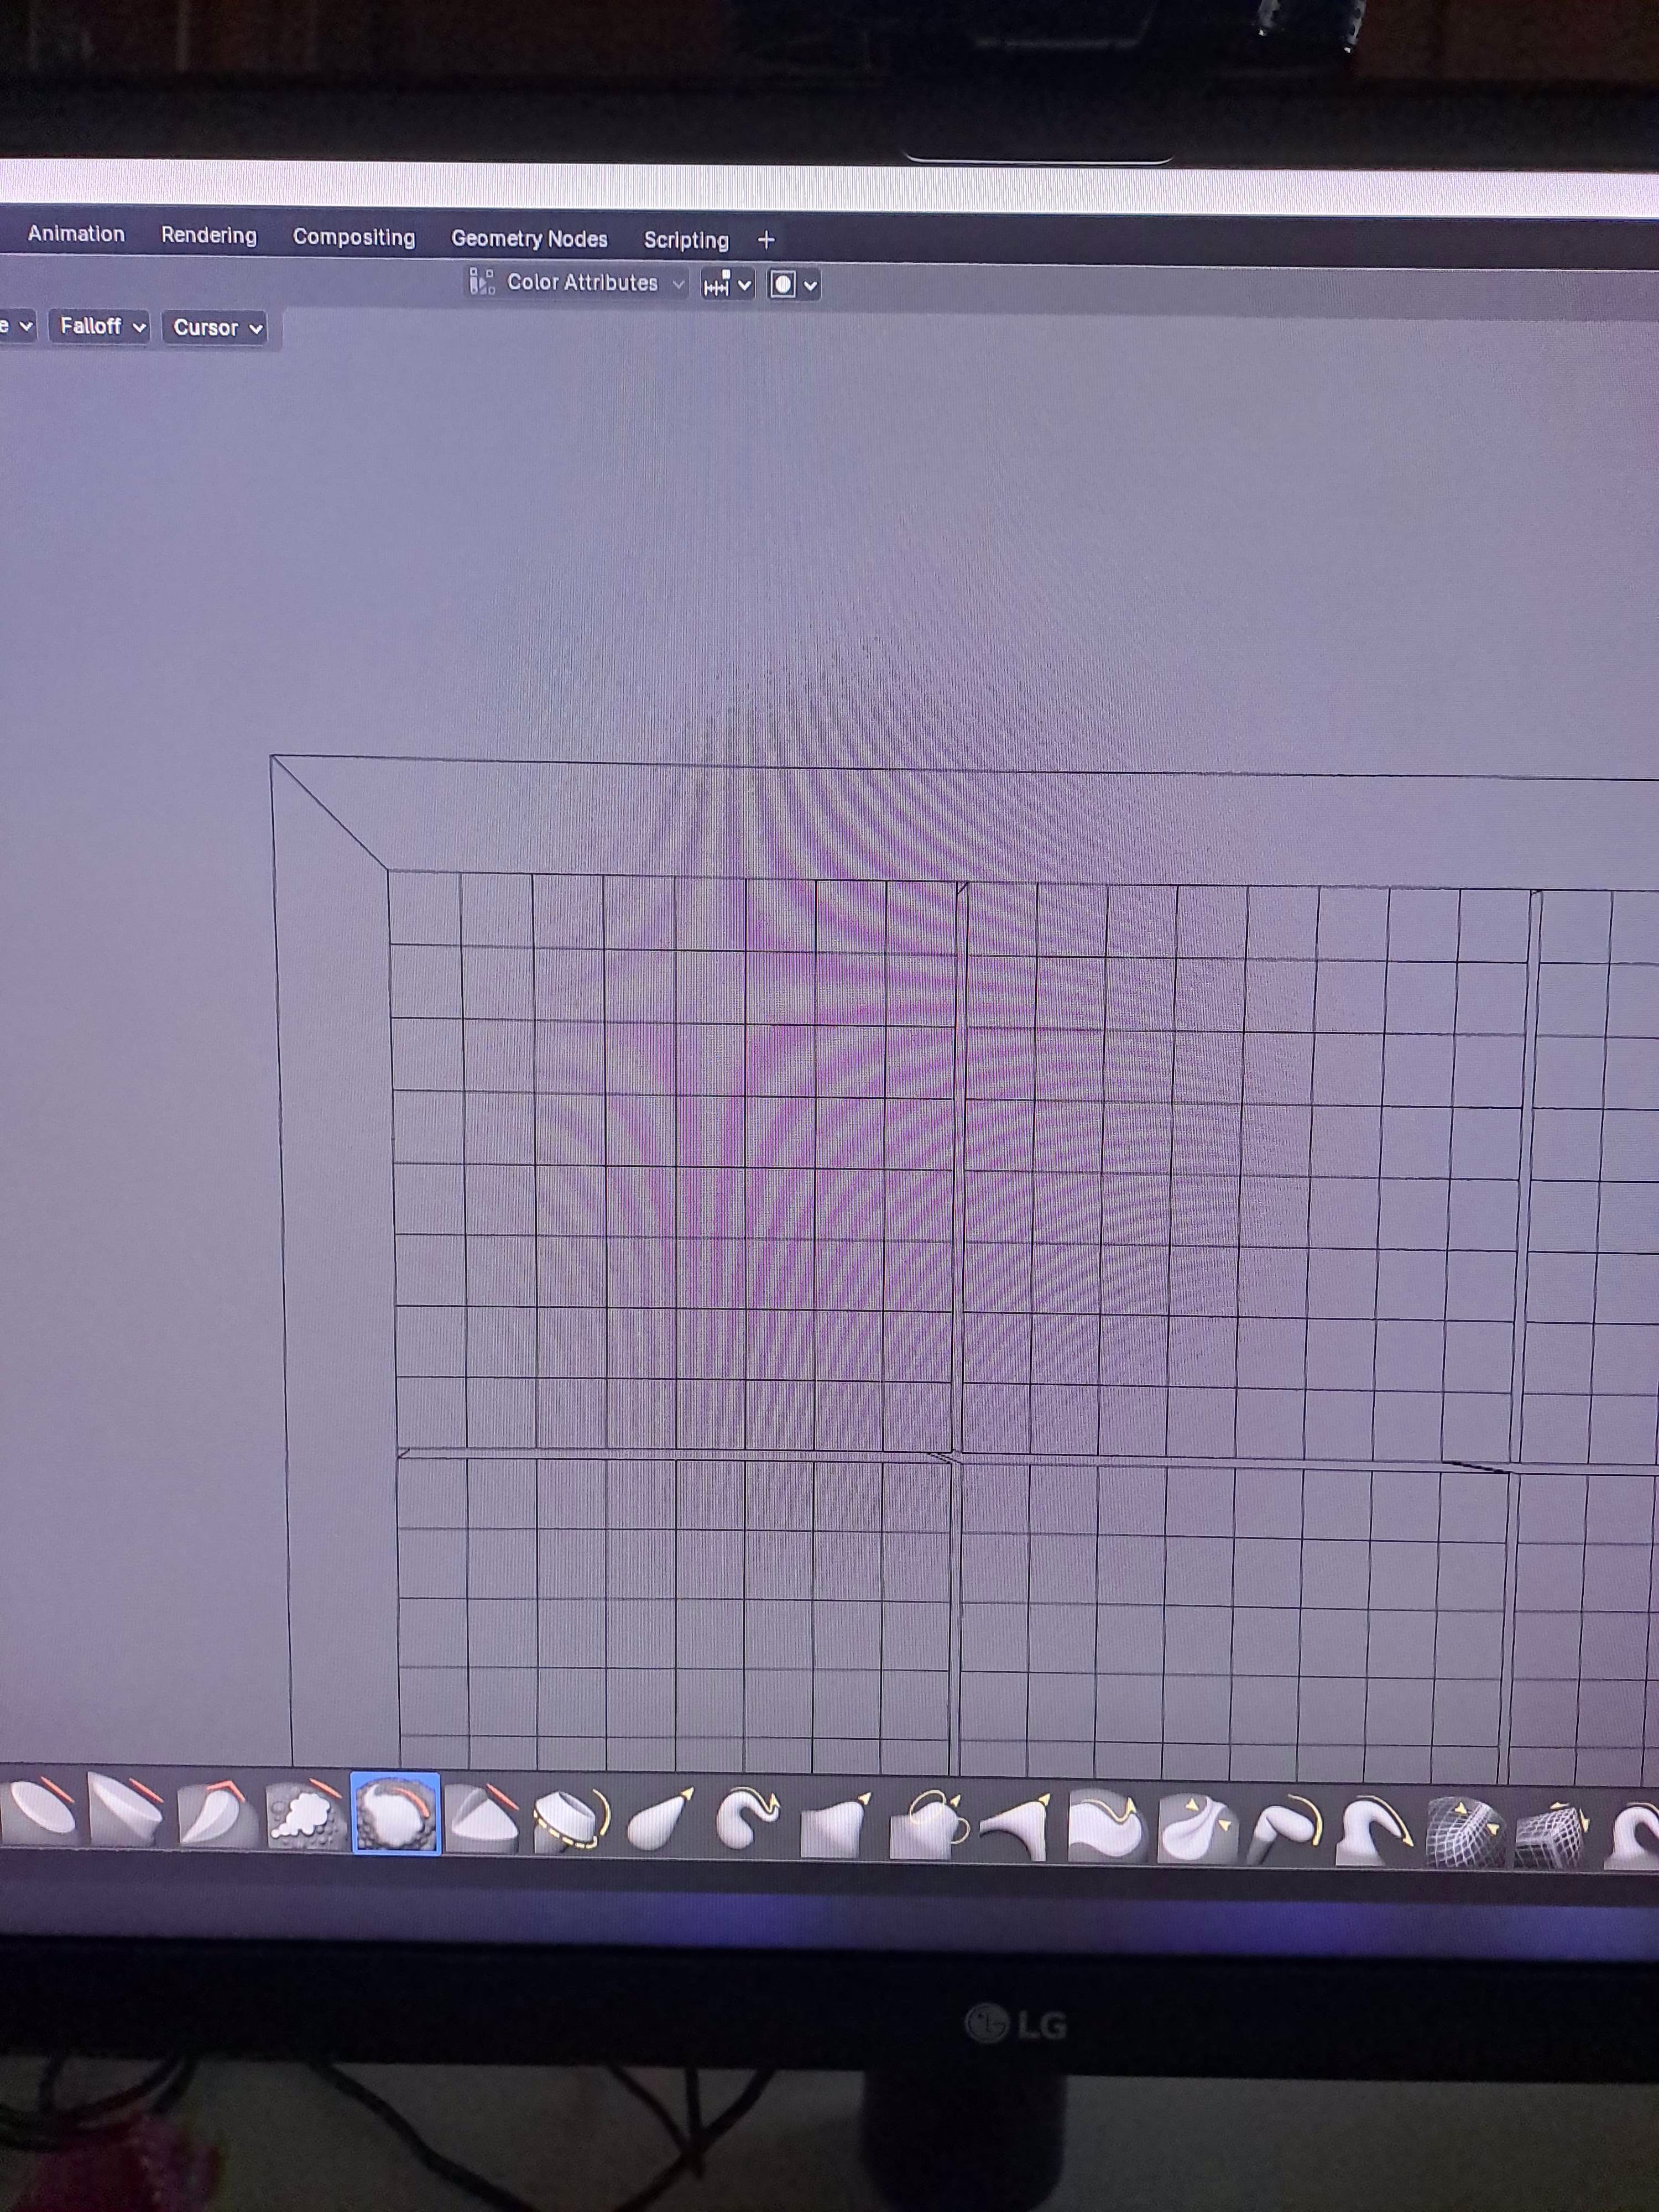Image resolution: width=1659 pixels, height=2212 pixels.
Task: Open the Falloff dropdown
Action: pos(100,327)
